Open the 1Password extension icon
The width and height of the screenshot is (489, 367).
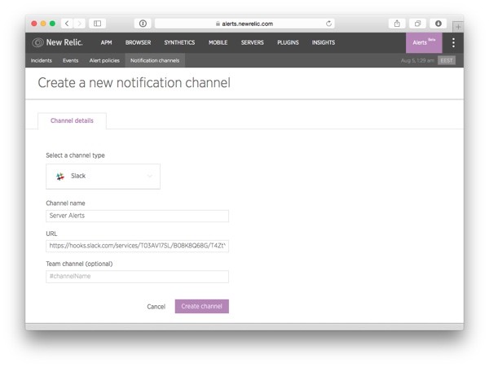click(143, 24)
